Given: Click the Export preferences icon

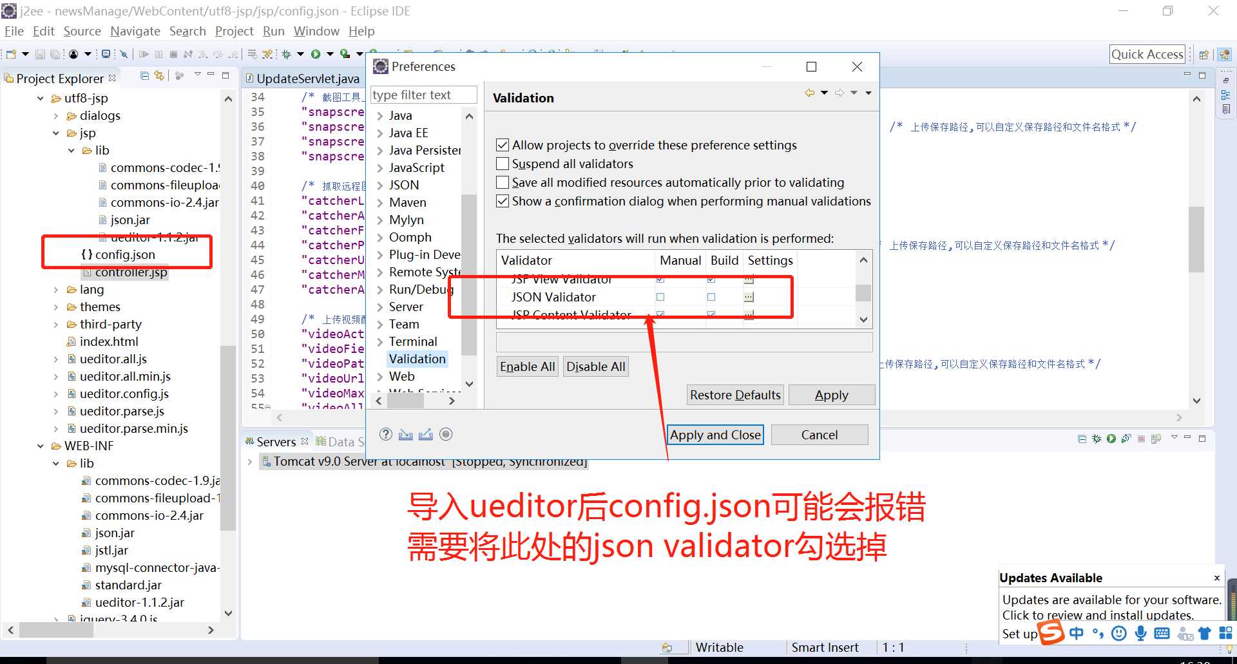Looking at the screenshot, I should pos(425,434).
